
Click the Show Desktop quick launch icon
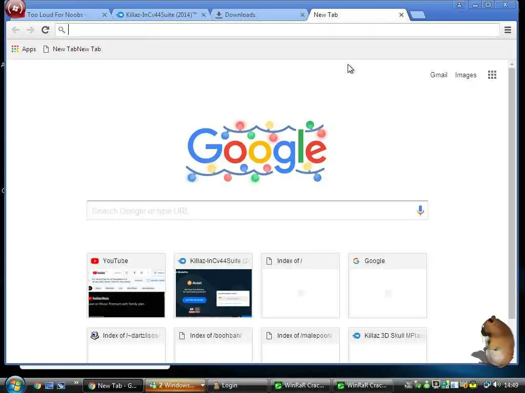click(49, 386)
